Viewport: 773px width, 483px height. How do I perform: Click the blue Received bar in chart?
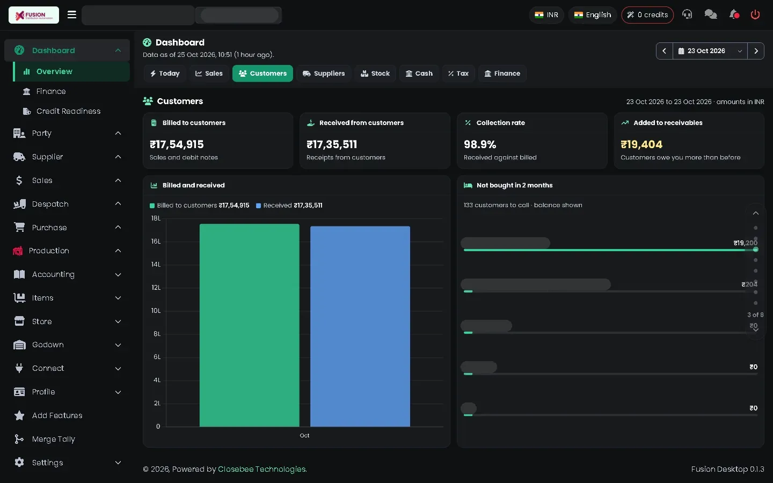[360, 326]
